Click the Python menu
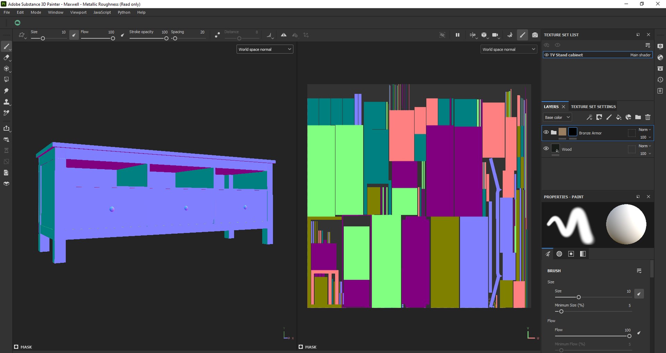The image size is (666, 353). pos(124,12)
